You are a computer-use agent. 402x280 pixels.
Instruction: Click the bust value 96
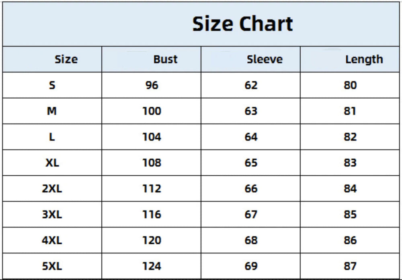152,85
